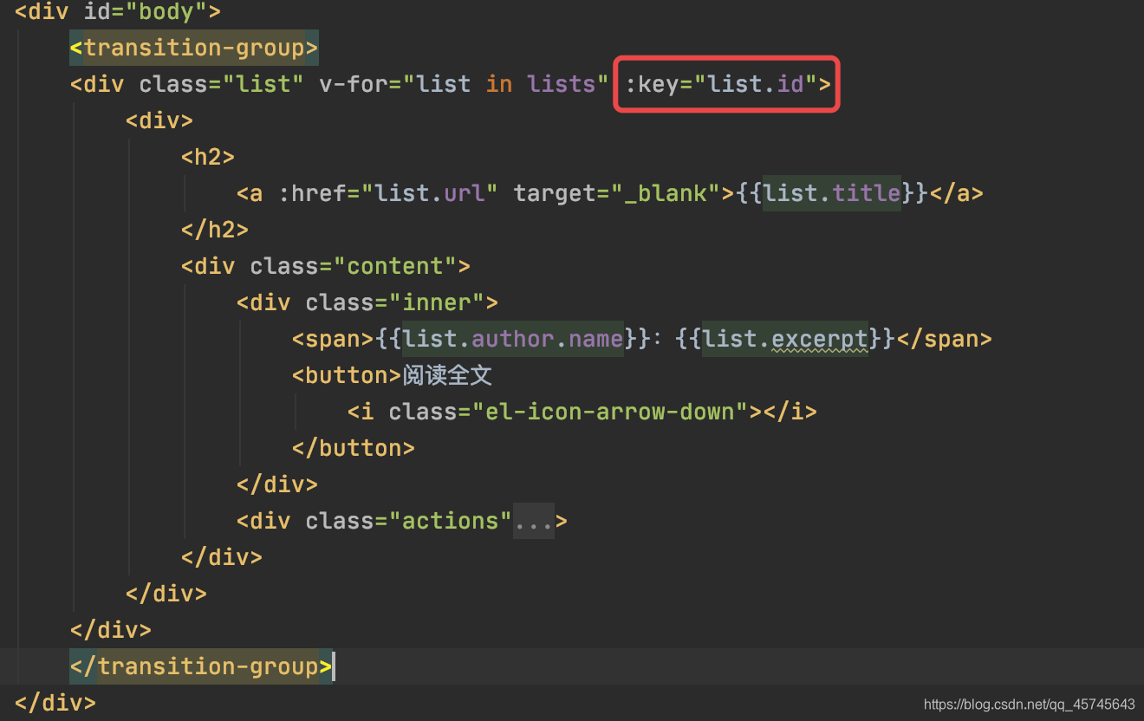Click the target="_blank" attribute

pos(617,193)
